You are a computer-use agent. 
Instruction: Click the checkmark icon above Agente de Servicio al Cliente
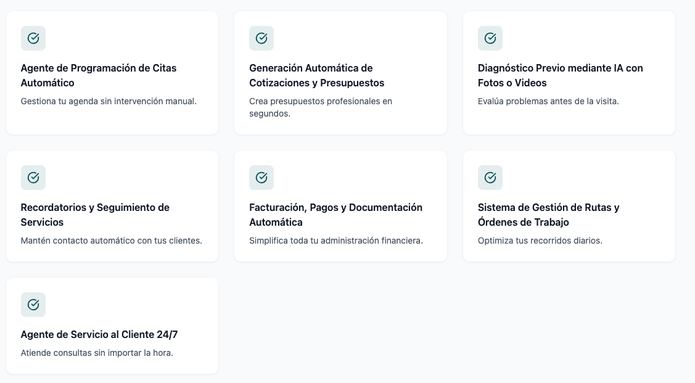33,305
